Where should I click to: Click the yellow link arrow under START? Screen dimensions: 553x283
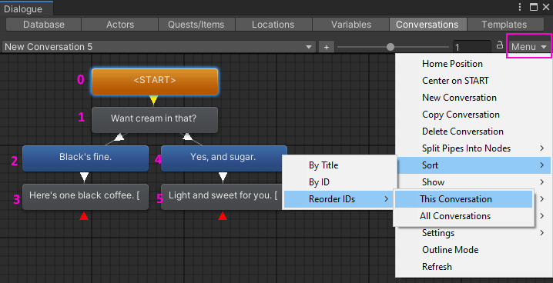(153, 100)
